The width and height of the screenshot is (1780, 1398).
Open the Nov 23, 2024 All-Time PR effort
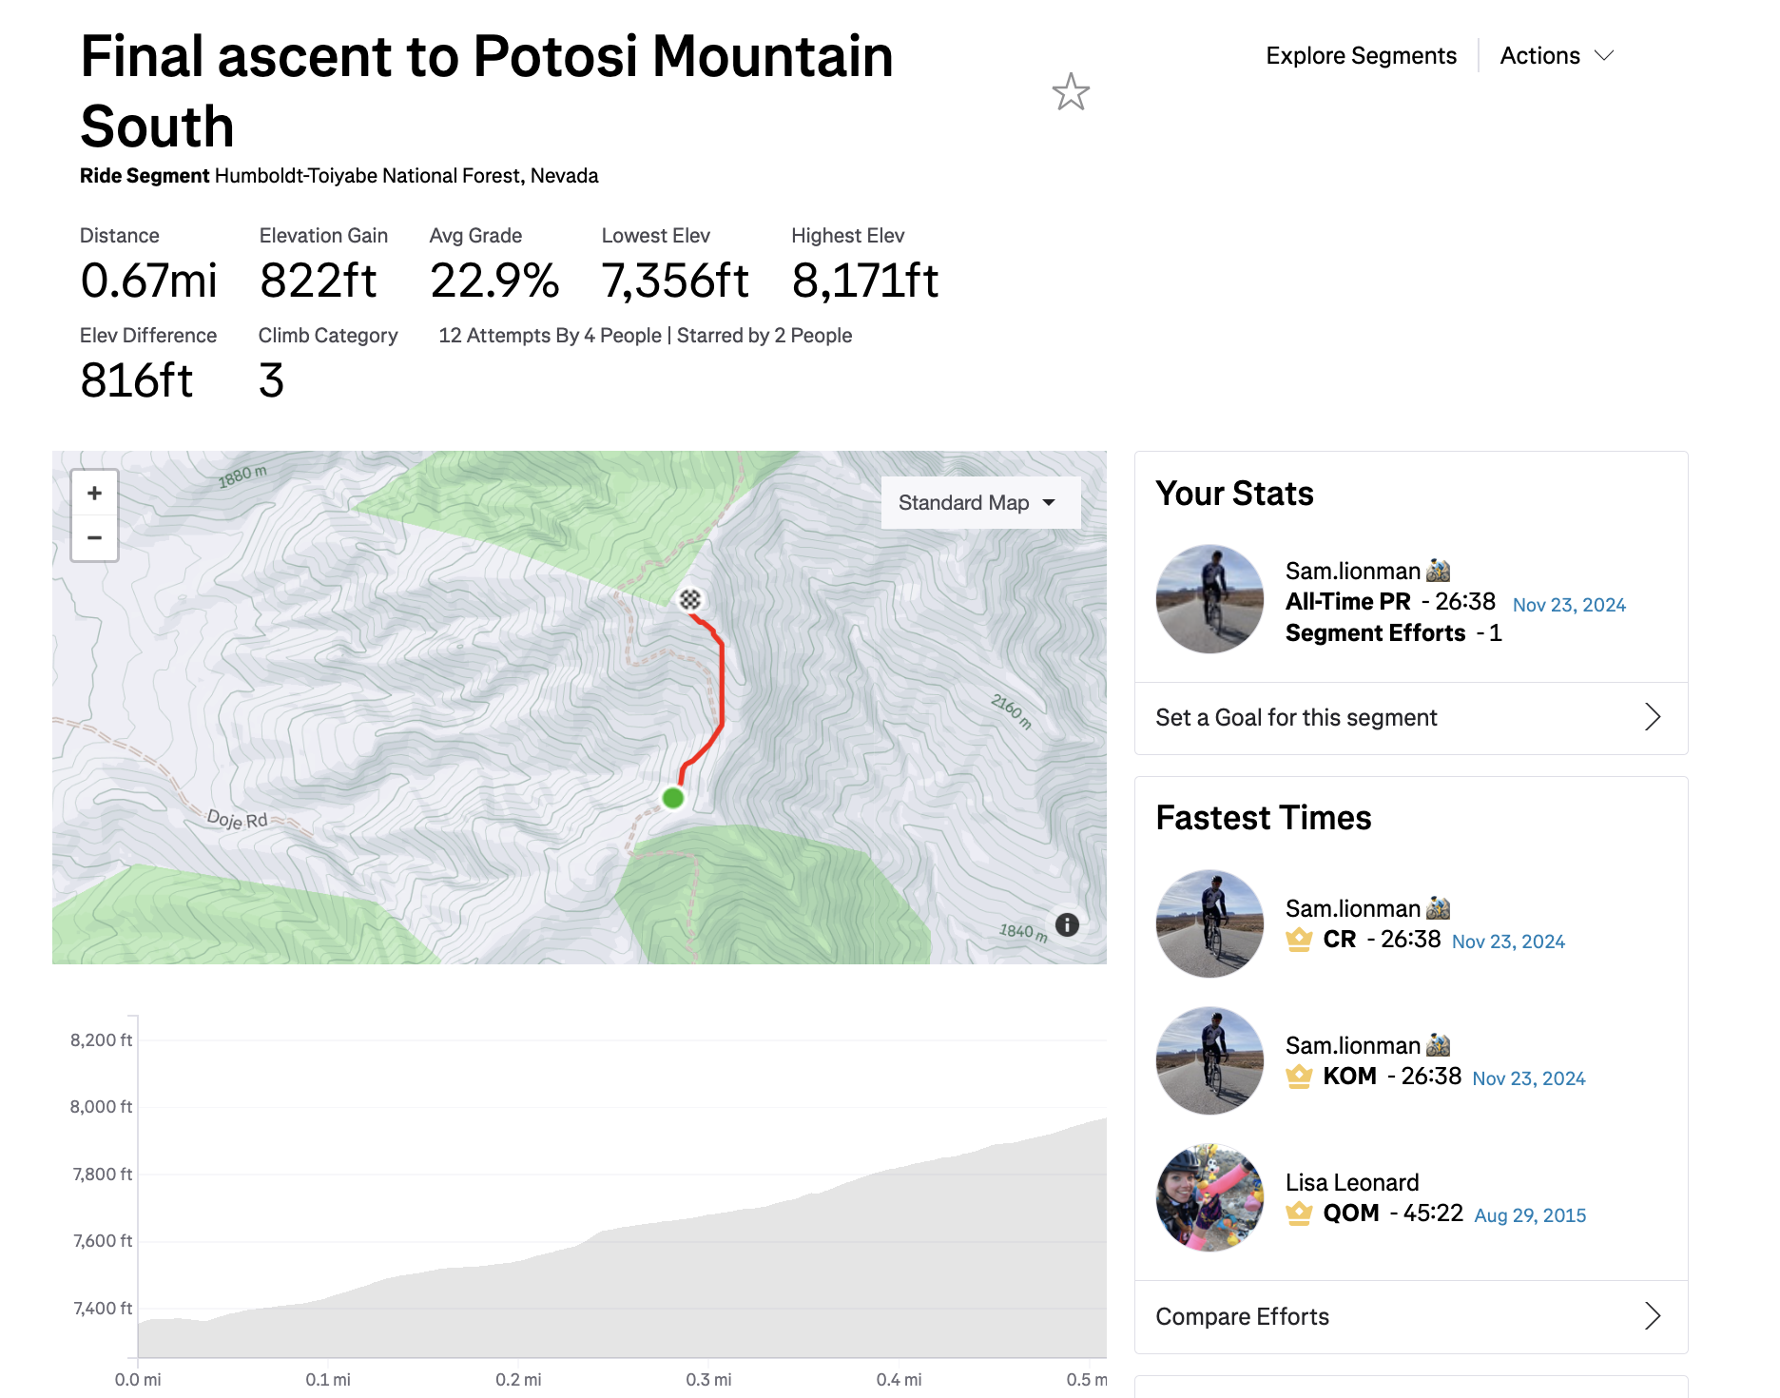coord(1569,605)
